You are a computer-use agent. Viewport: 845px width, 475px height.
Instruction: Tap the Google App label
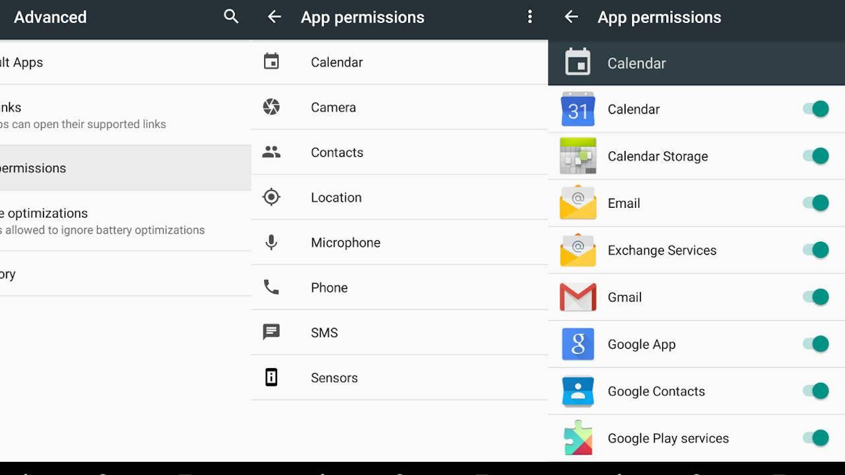click(x=642, y=344)
